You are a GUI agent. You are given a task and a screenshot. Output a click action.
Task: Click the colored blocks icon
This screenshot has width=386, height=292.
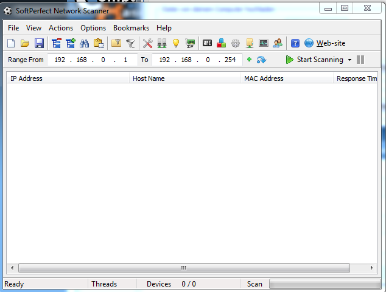tap(221, 43)
